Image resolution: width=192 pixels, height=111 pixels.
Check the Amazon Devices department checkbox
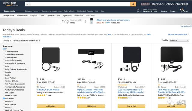pyautogui.click(x=4, y=51)
